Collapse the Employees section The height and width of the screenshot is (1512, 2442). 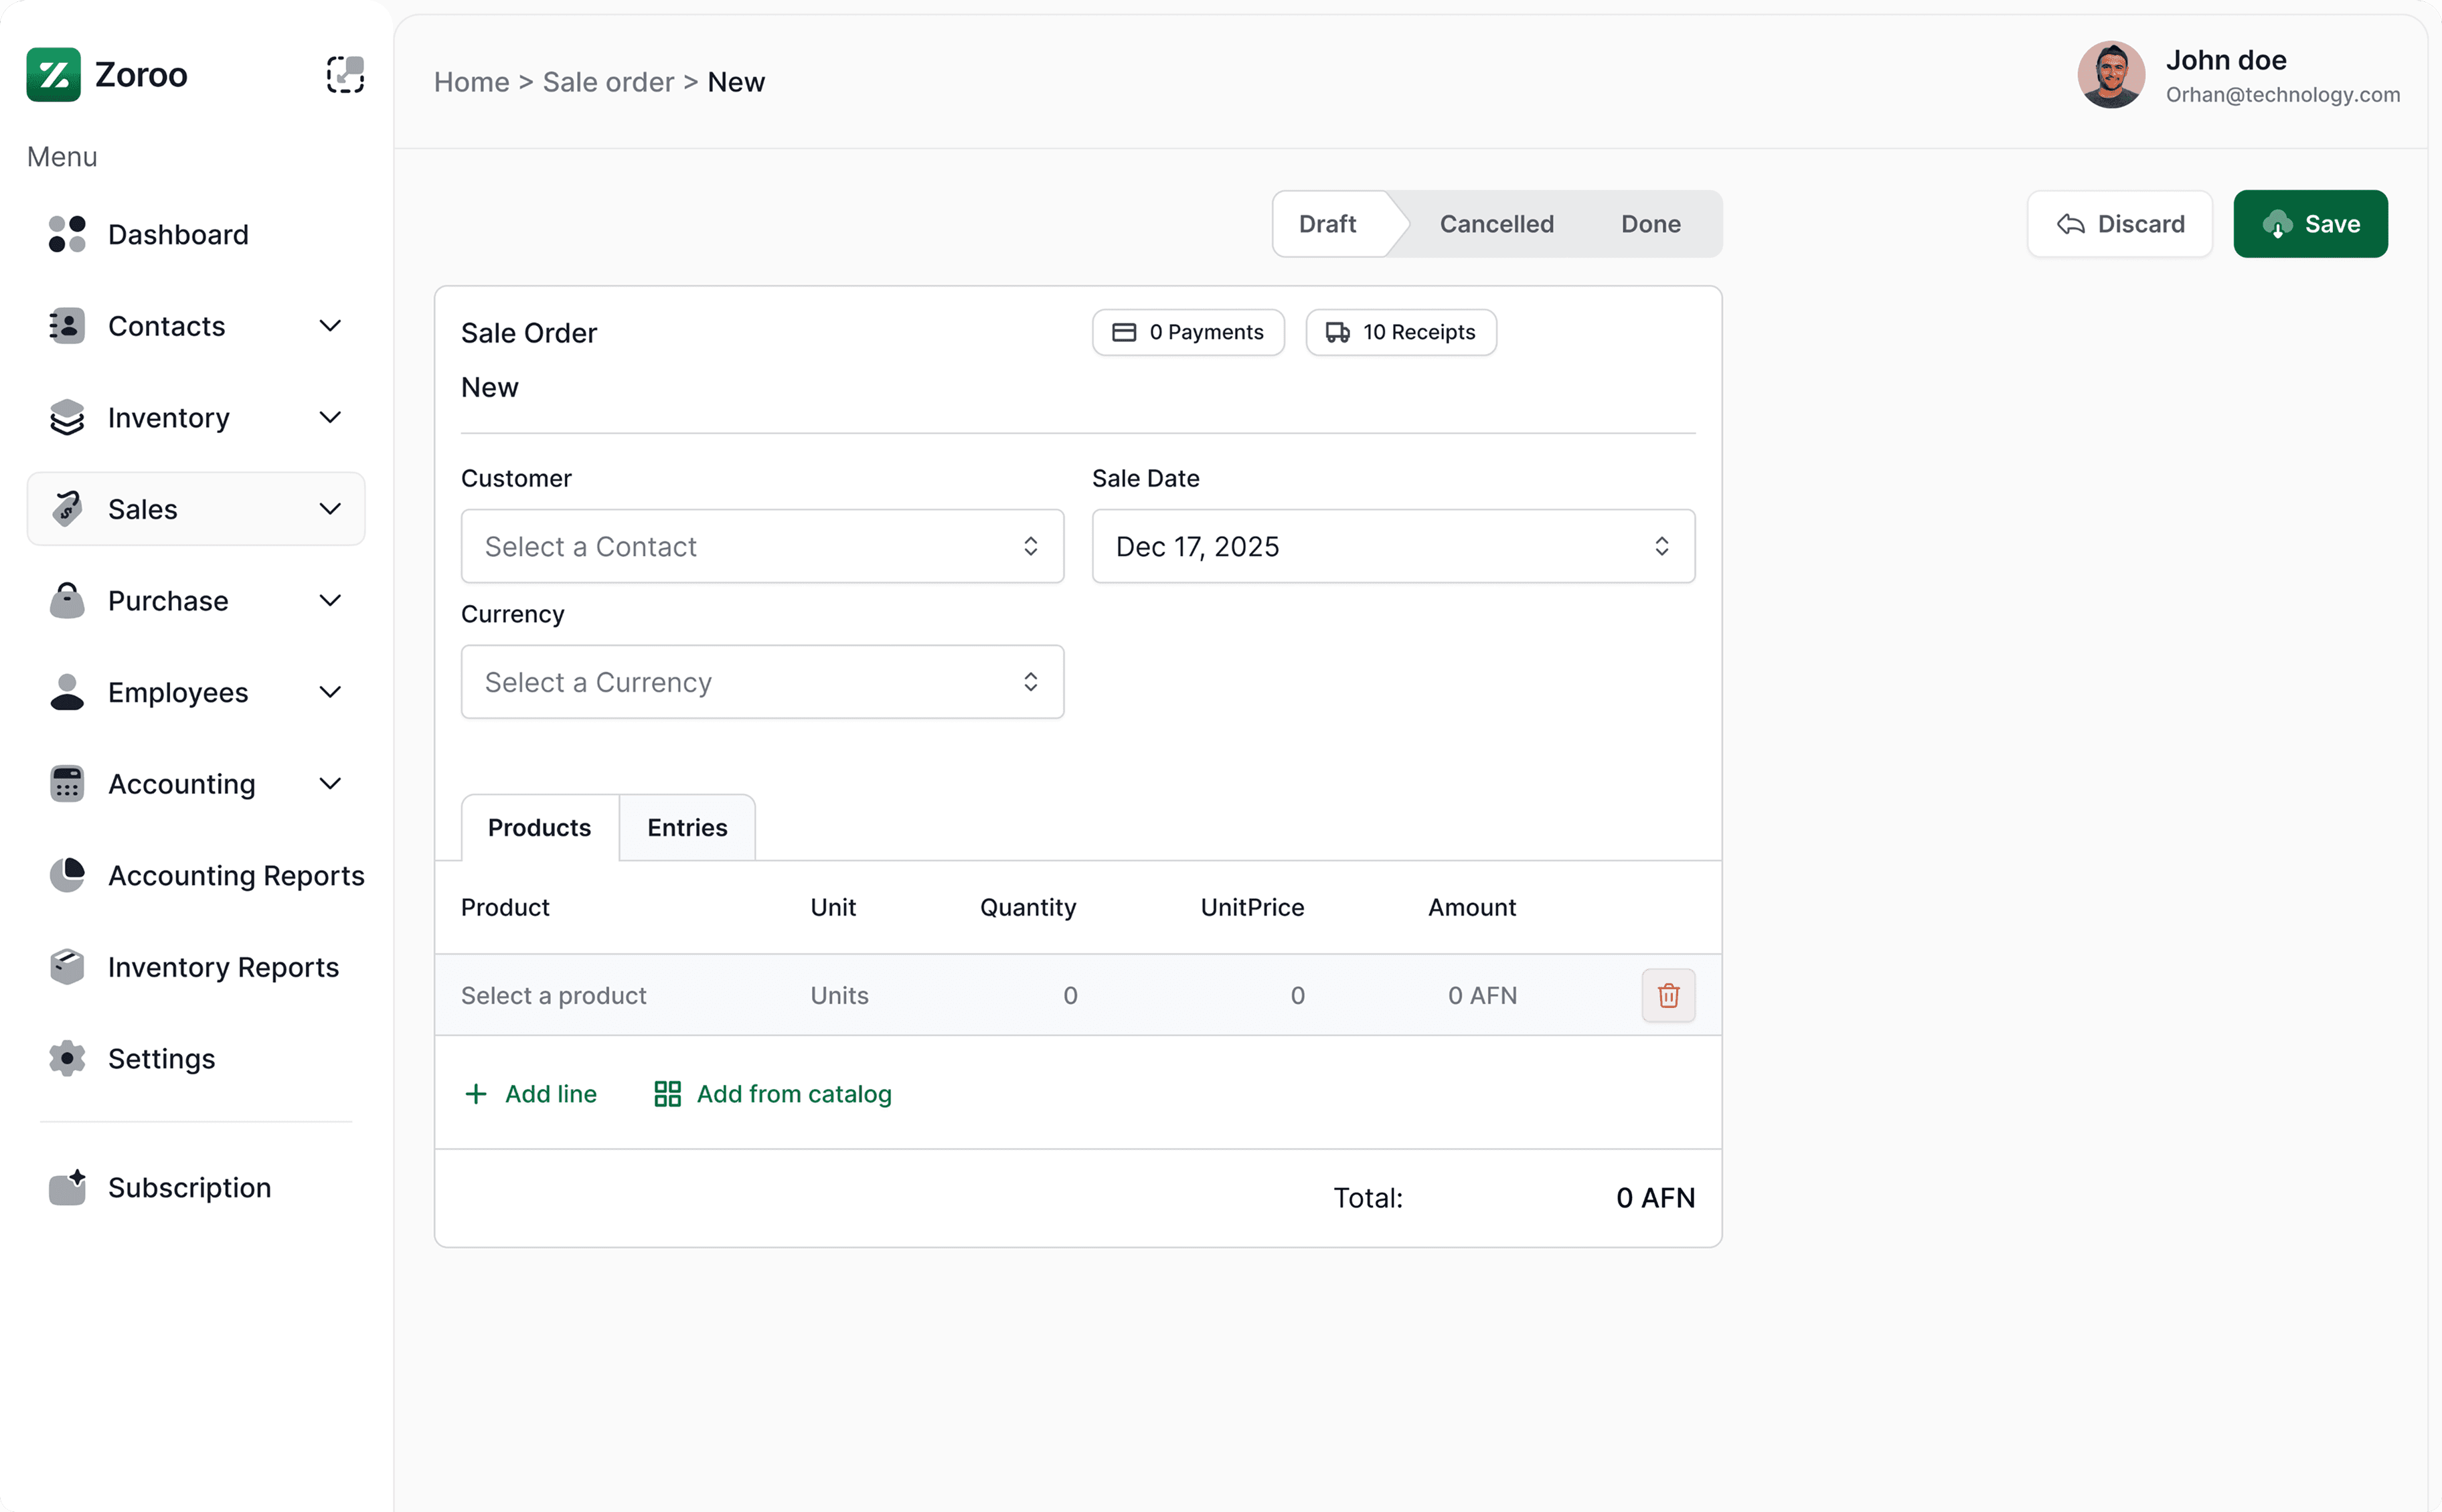pyautogui.click(x=330, y=691)
